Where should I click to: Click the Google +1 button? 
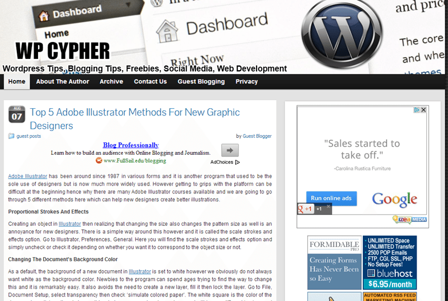[306, 209]
